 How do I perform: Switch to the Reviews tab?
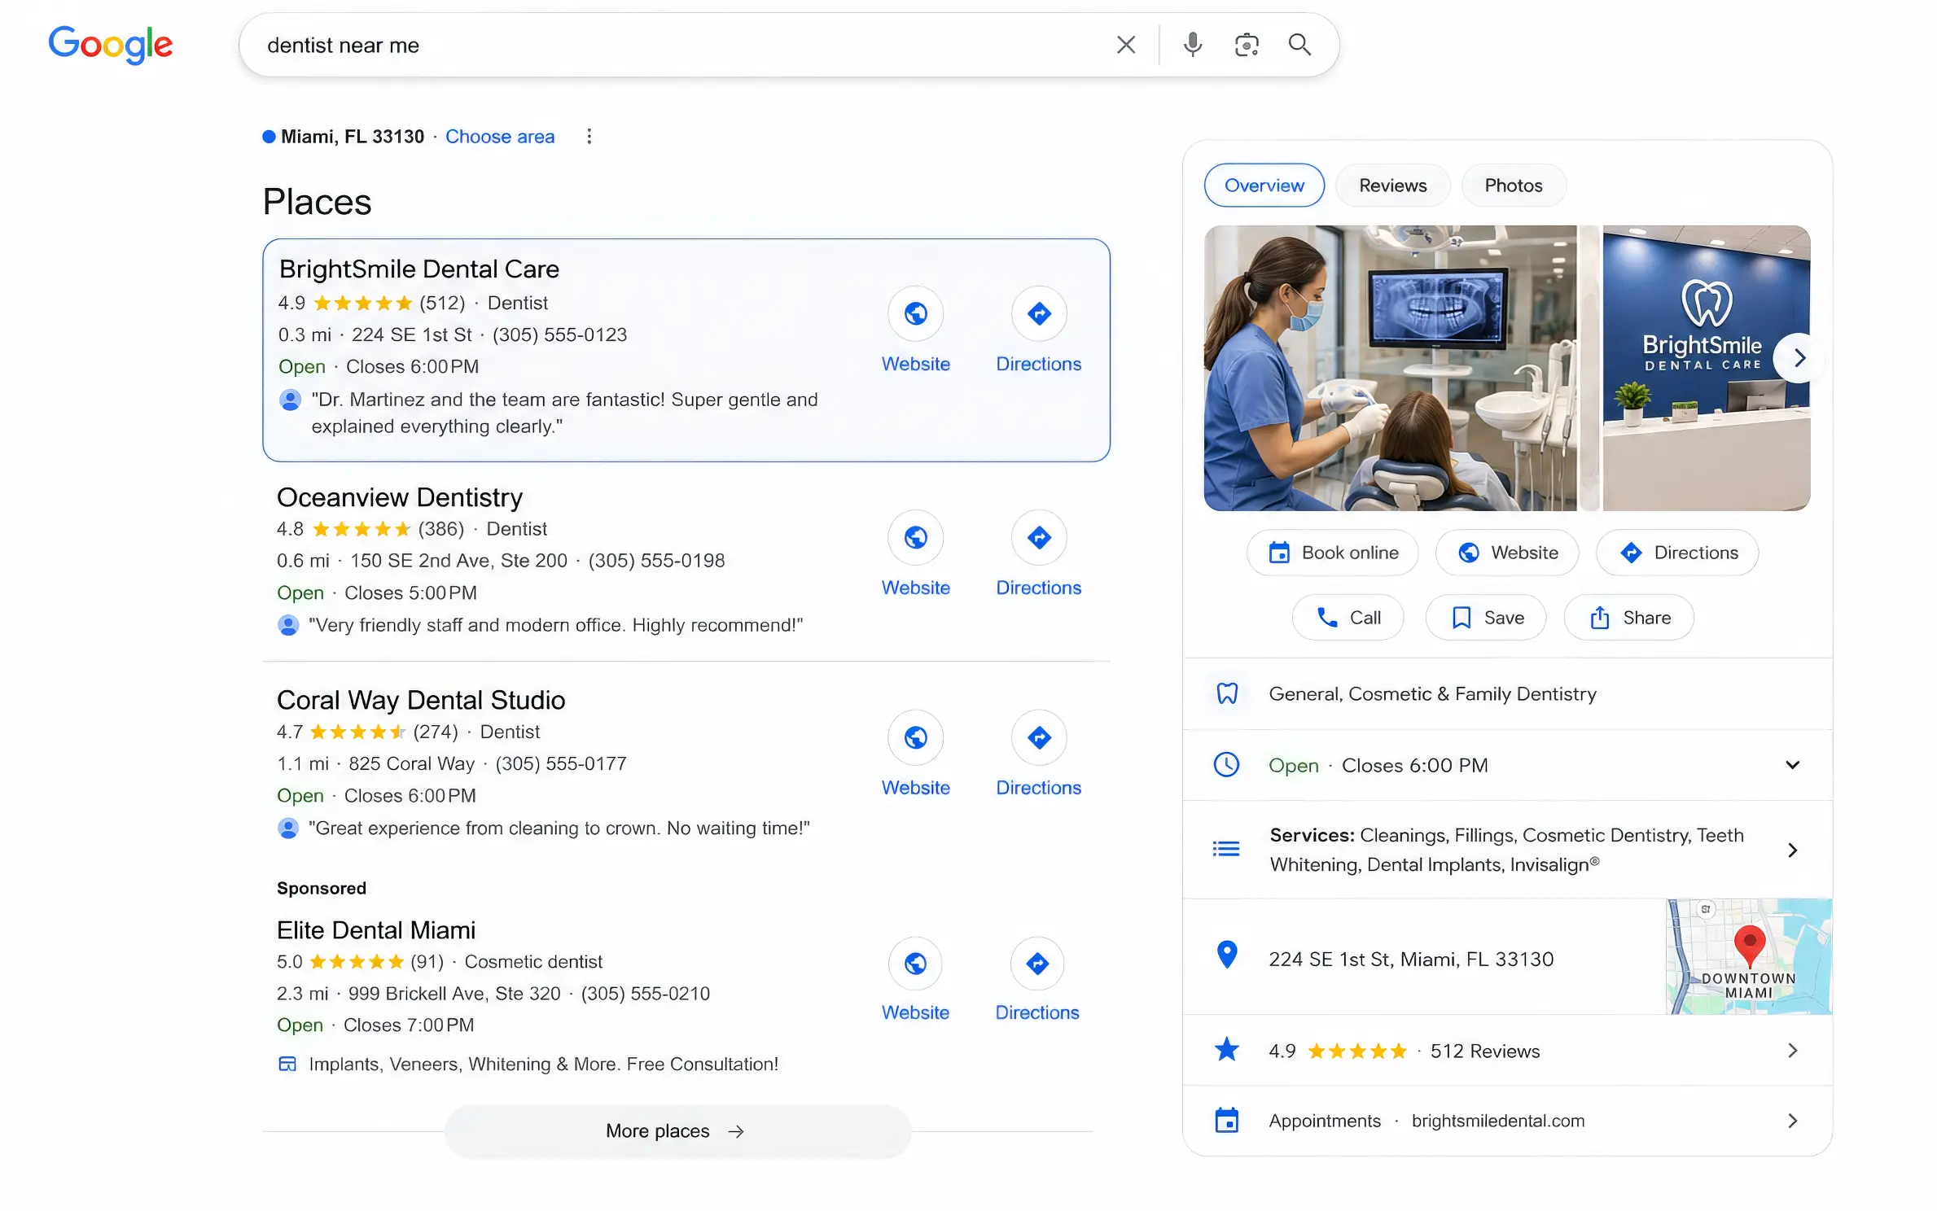point(1392,186)
